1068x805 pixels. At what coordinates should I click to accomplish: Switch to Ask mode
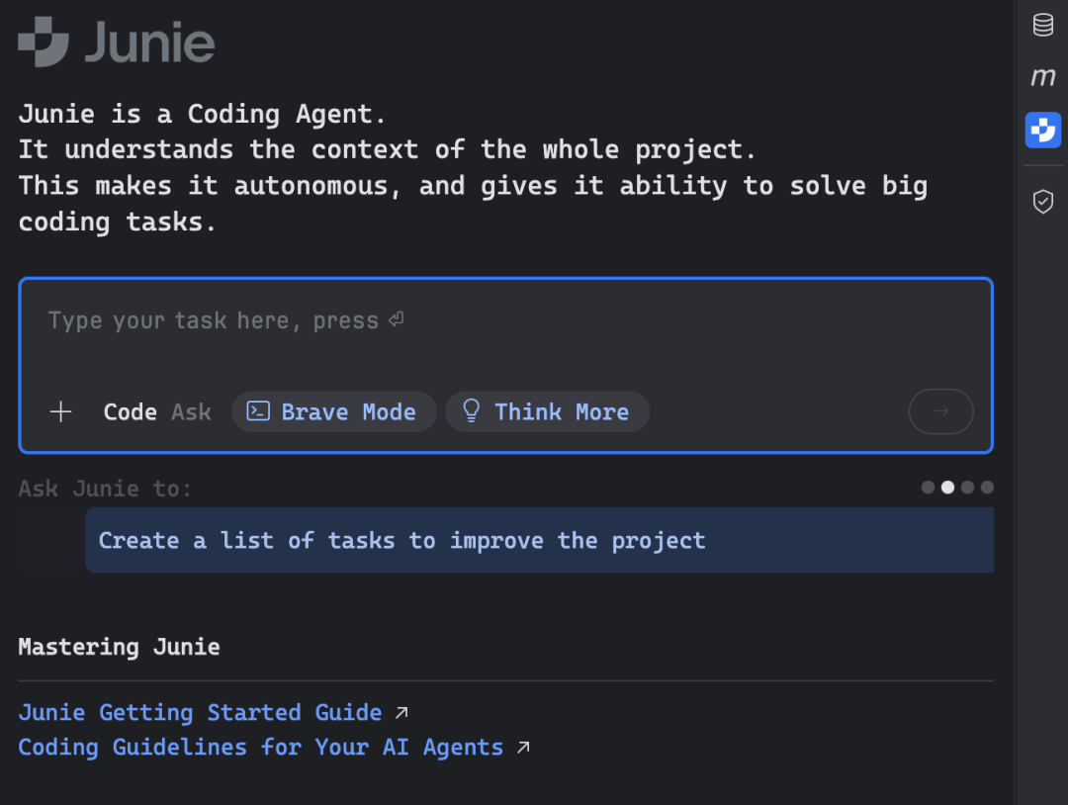tap(191, 412)
